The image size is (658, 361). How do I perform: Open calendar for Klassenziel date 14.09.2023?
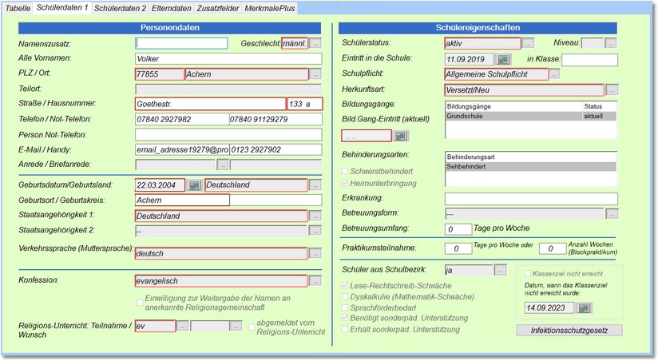point(585,307)
